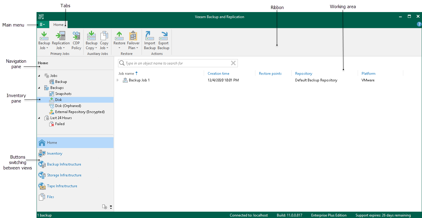Clear the search box with X icon

(233, 63)
